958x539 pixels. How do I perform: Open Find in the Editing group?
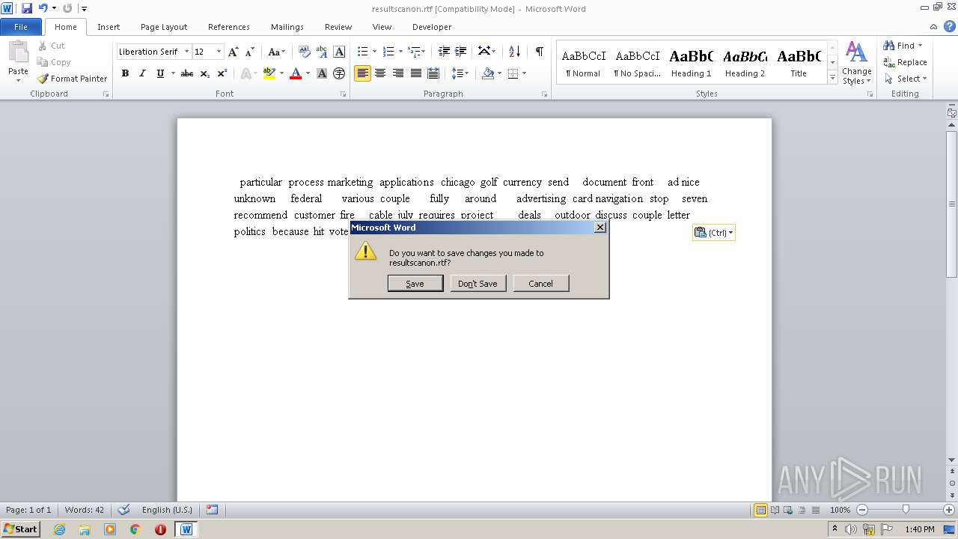pos(903,46)
